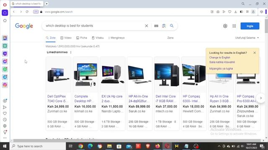The image size is (268, 150).
Task: Click the Google search input field
Action: pyautogui.click(x=94, y=26)
